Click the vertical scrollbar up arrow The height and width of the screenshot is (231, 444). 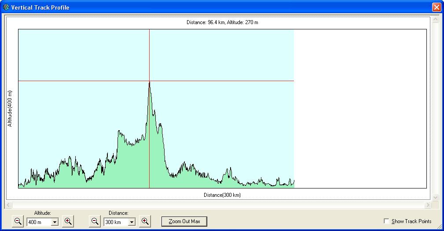(436, 20)
